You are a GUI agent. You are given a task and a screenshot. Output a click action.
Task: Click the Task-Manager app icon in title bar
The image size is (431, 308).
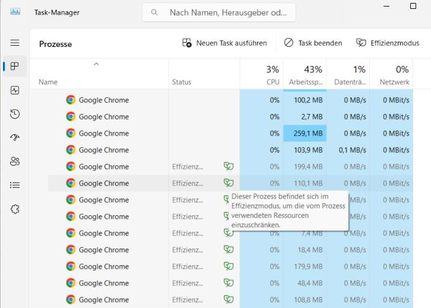15,12
